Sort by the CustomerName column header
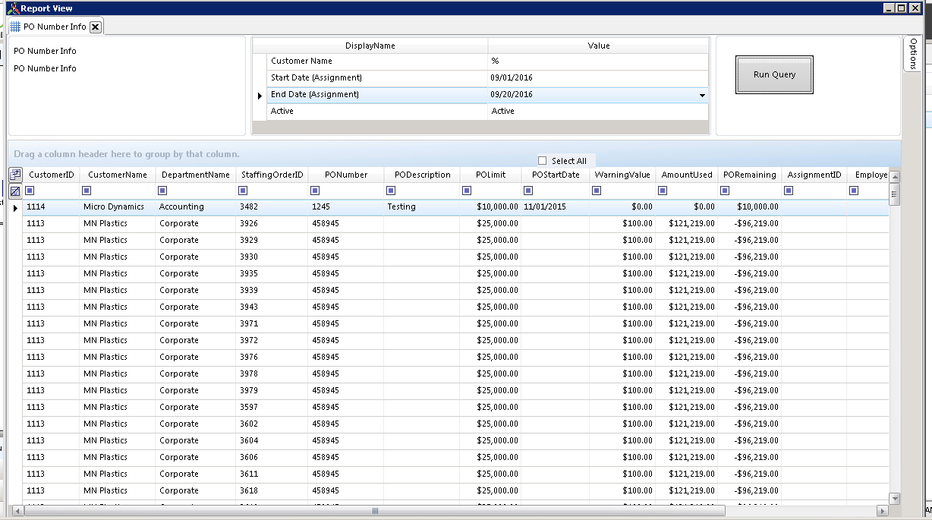 click(118, 175)
